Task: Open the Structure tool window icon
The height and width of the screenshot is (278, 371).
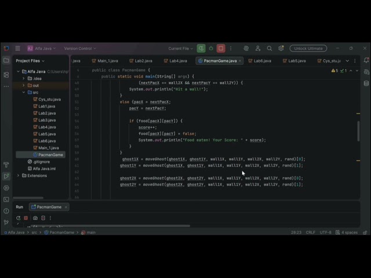Action: pyautogui.click(x=6, y=75)
